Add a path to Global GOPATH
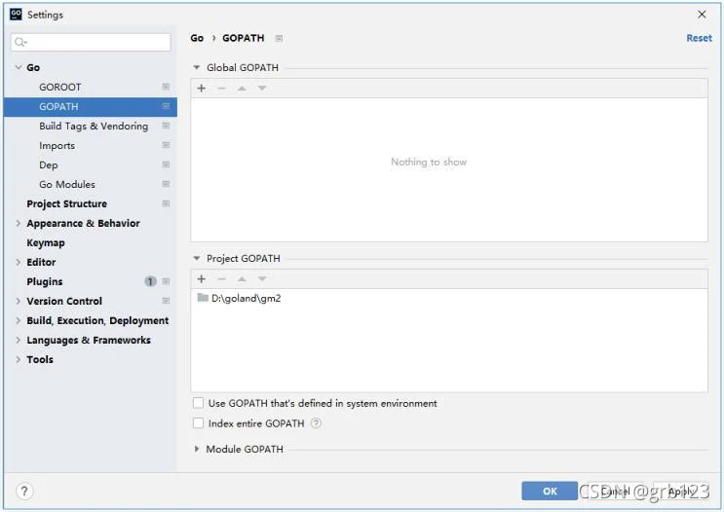This screenshot has width=724, height=512. [x=202, y=89]
